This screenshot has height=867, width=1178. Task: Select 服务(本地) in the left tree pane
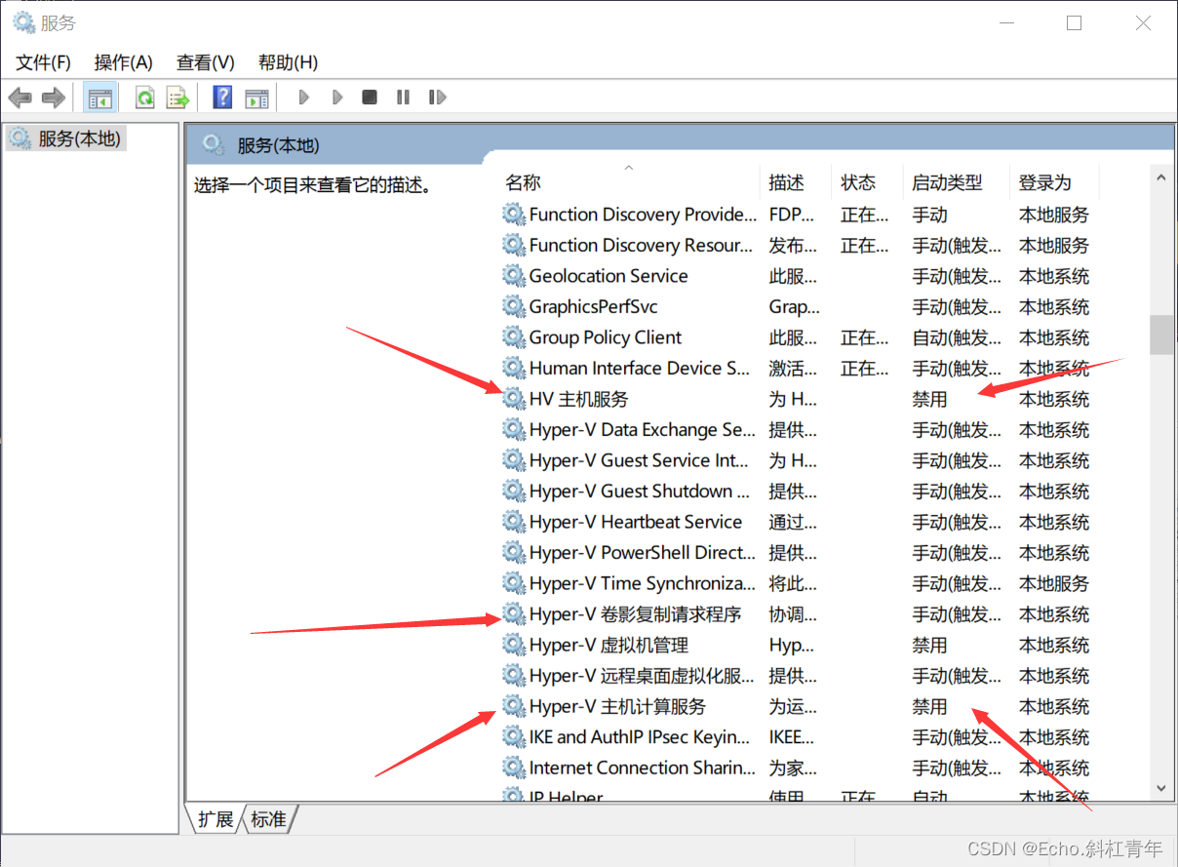(x=78, y=138)
